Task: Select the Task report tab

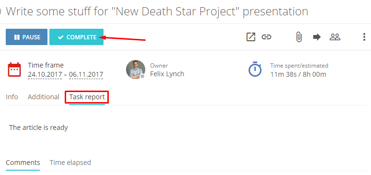Action: point(87,97)
